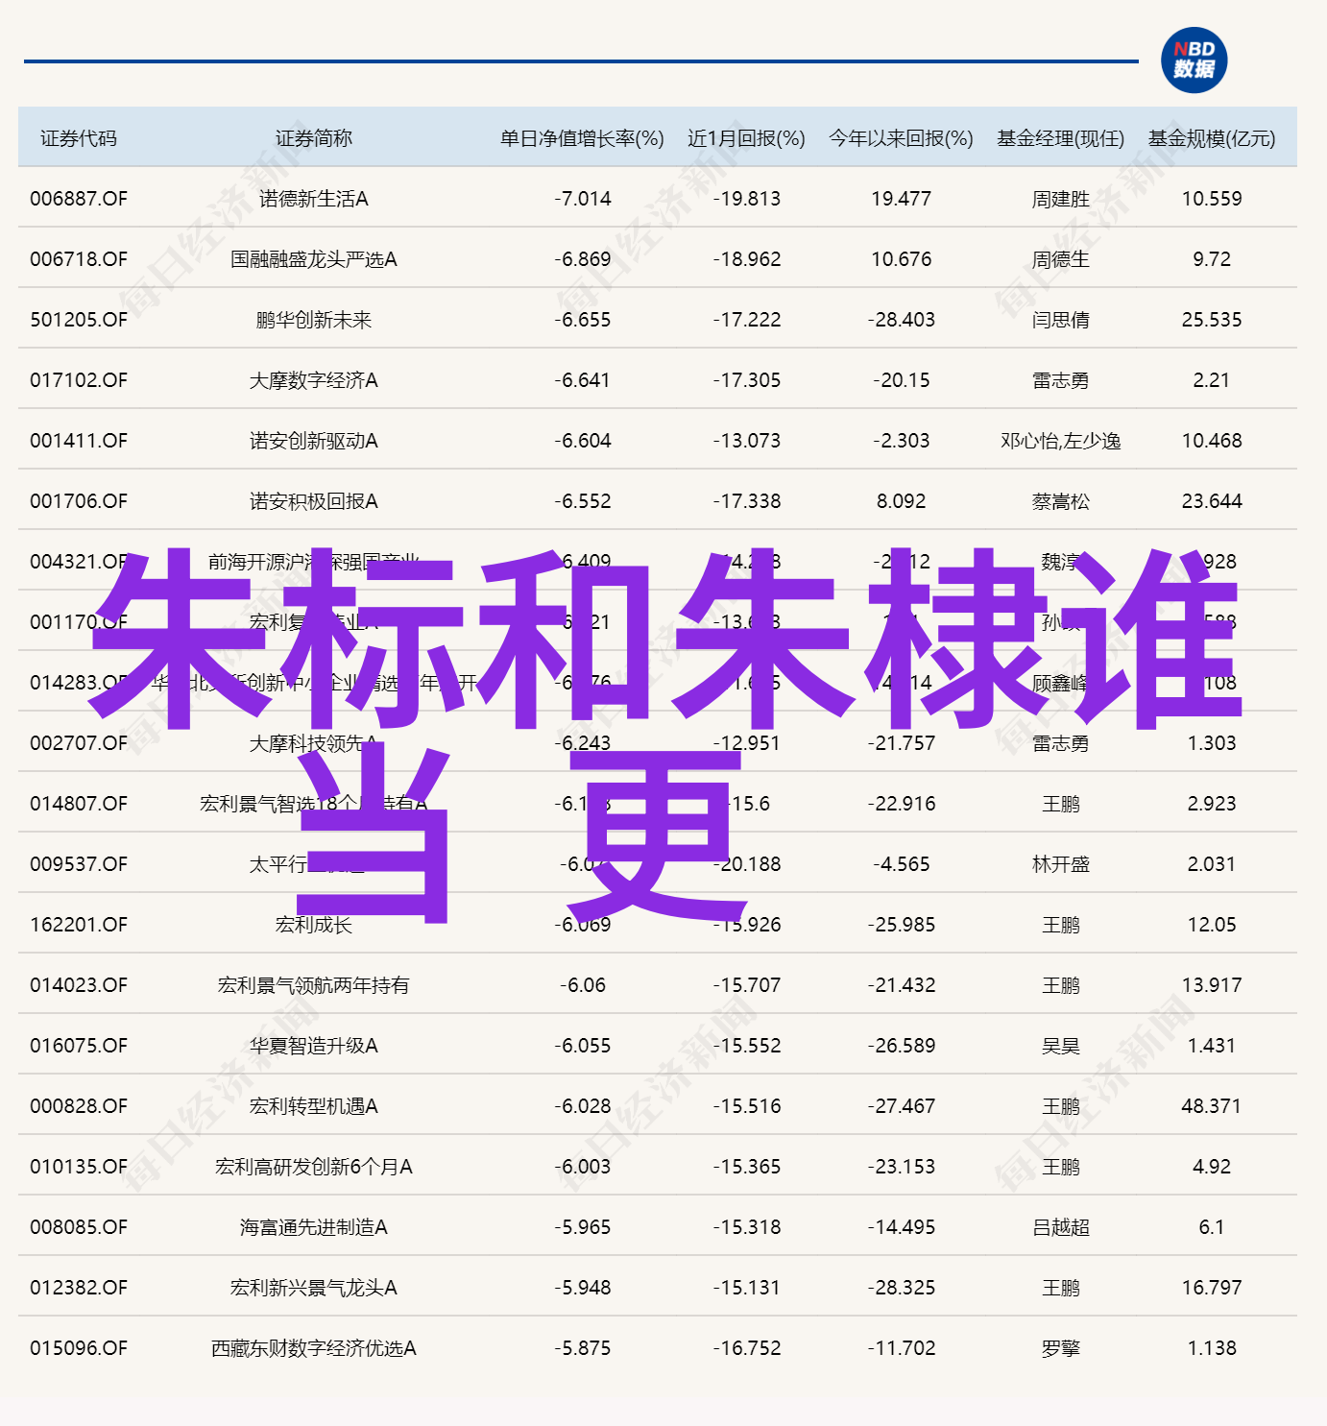The image size is (1327, 1426).
Task: Select code 001411.OF
Action: 79,441
